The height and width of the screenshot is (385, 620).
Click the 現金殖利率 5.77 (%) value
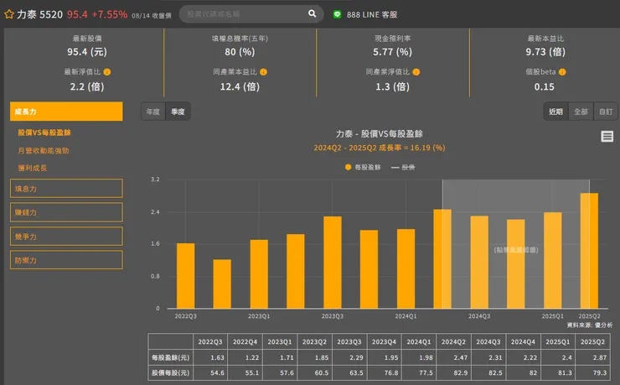tap(392, 52)
